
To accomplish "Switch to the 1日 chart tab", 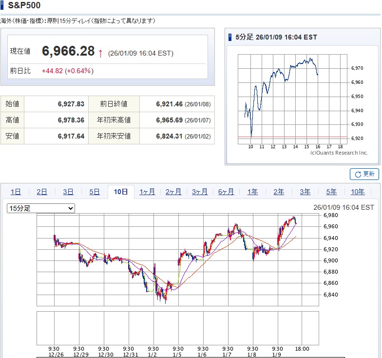I will [16, 192].
